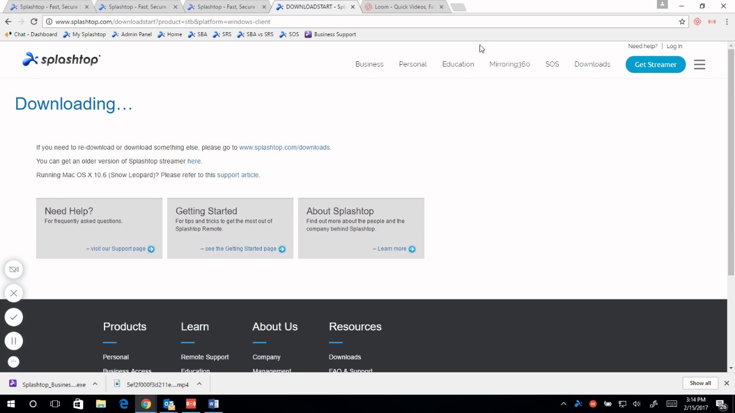Click the Splashtop logo
Screen dimensions: 735x413
61,59
